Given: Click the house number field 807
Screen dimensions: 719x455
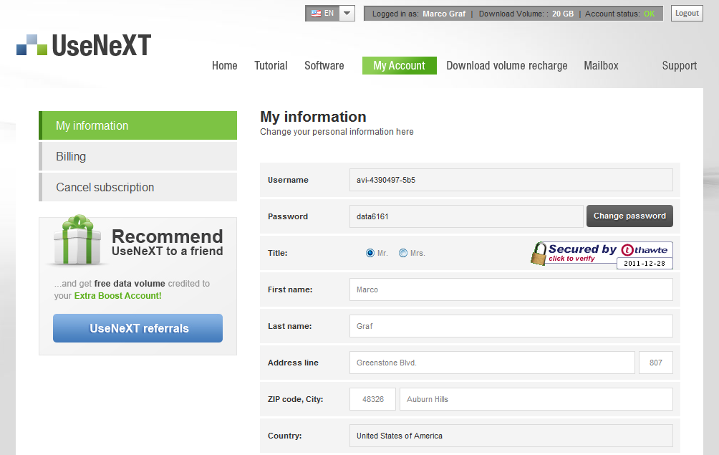Looking at the screenshot, I should coord(656,363).
